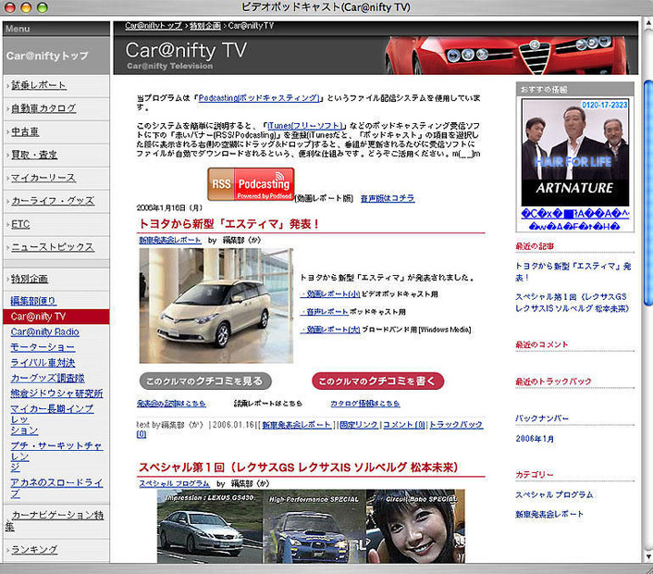Click the vertical scrollbar thumb
The image size is (653, 574).
click(x=648, y=193)
